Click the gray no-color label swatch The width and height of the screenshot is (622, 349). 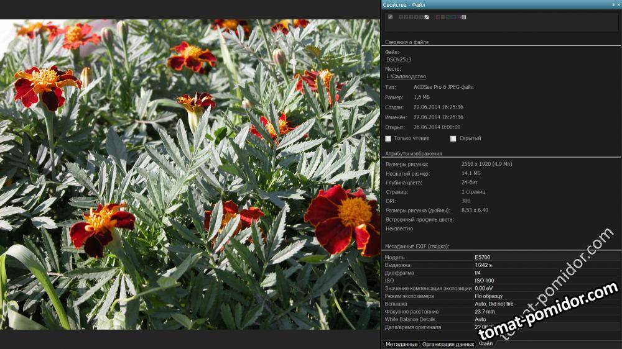pyautogui.click(x=464, y=17)
